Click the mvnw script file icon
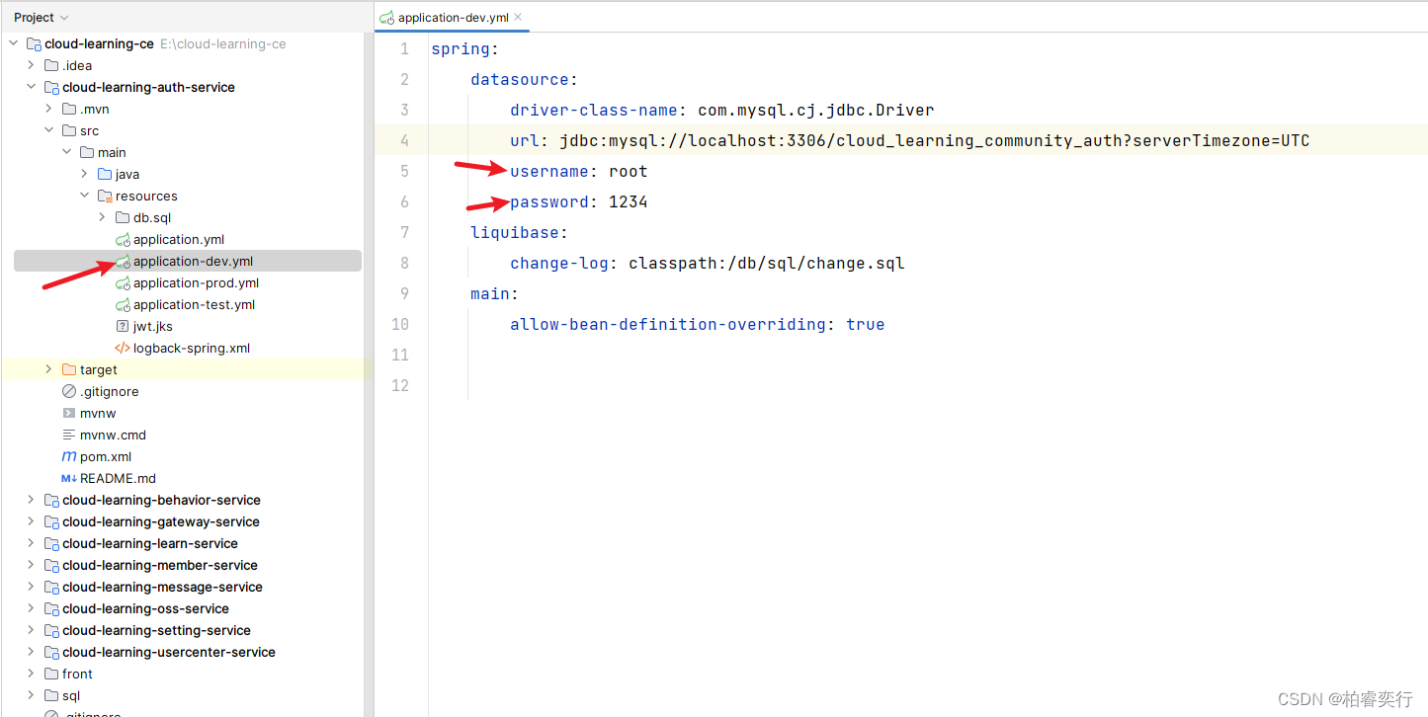Image resolution: width=1428 pixels, height=717 pixels. coord(69,413)
